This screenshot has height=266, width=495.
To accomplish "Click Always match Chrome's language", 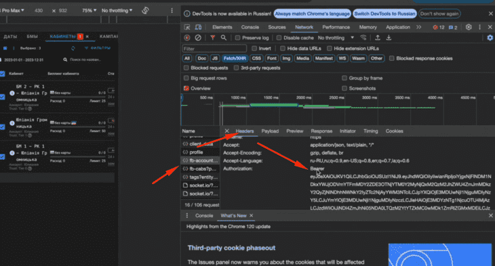I will click(312, 14).
